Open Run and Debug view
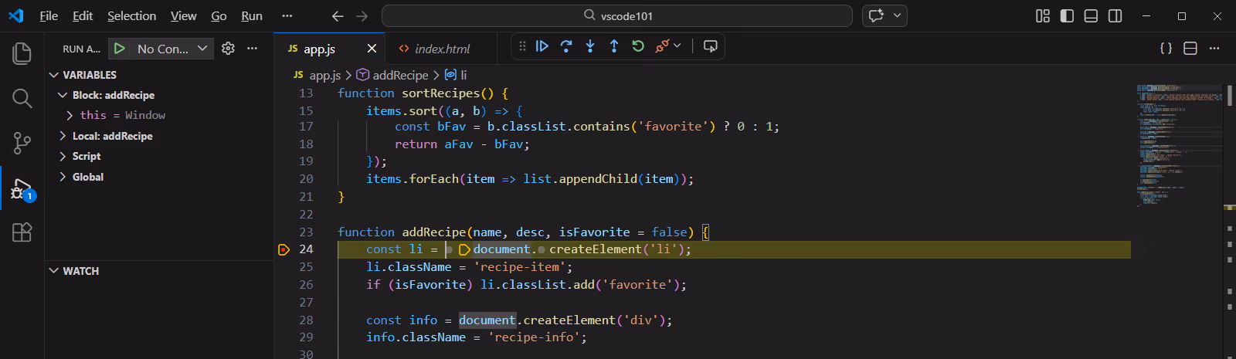This screenshot has width=1236, height=359. coord(22,188)
